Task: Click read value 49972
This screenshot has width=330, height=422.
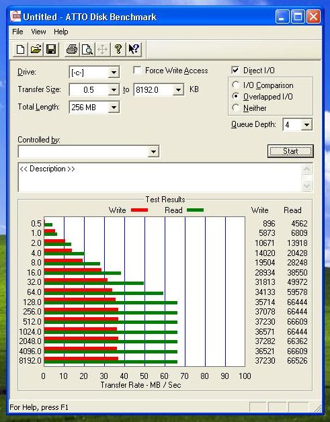Action: click(297, 282)
